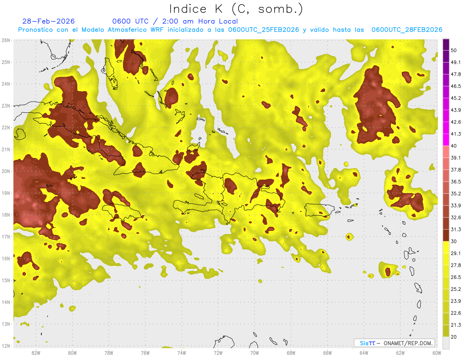Click the colorbar label '22.6'
Viewport: 464px width, 358px height.
[x=456, y=313]
